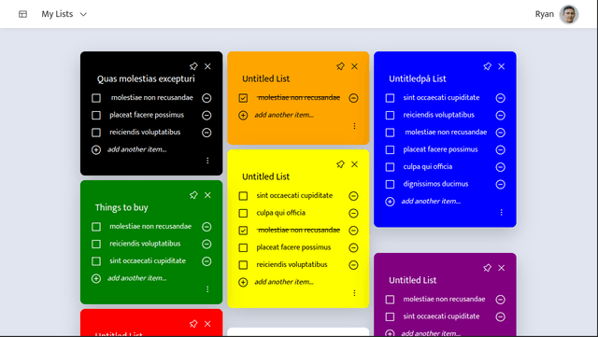Remove 'placeat facere possimus' from black list

(206, 115)
